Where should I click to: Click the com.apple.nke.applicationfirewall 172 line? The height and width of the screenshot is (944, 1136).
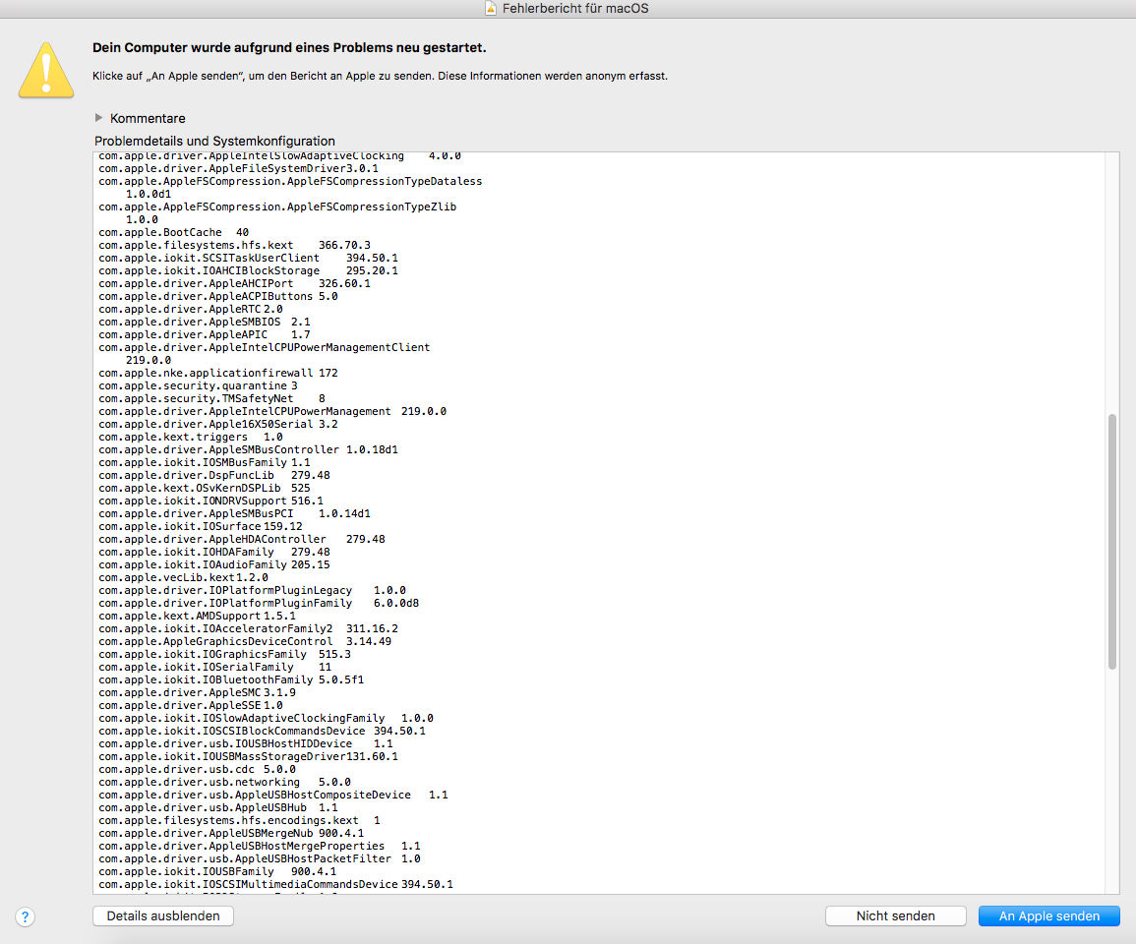[218, 373]
